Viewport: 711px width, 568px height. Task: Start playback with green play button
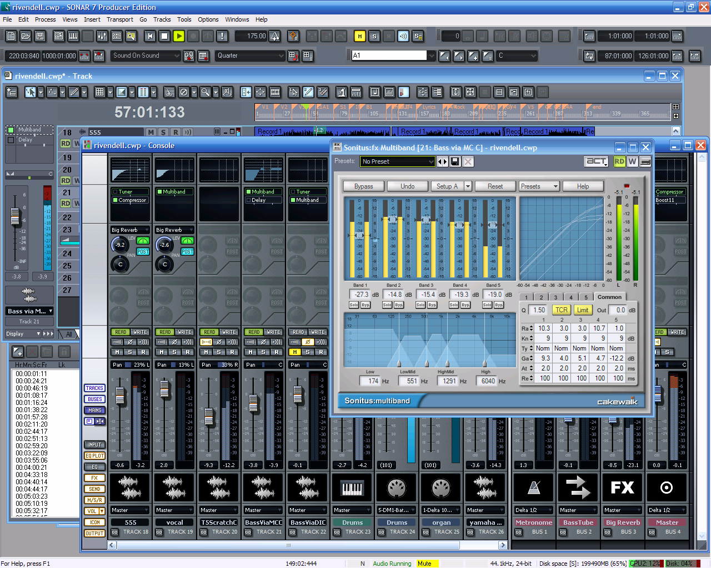[179, 36]
